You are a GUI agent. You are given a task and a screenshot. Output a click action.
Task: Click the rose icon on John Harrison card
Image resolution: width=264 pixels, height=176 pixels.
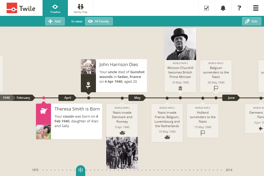coord(88,85)
